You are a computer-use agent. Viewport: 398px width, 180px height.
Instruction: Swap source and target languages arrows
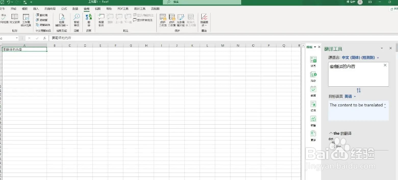[x=359, y=90]
